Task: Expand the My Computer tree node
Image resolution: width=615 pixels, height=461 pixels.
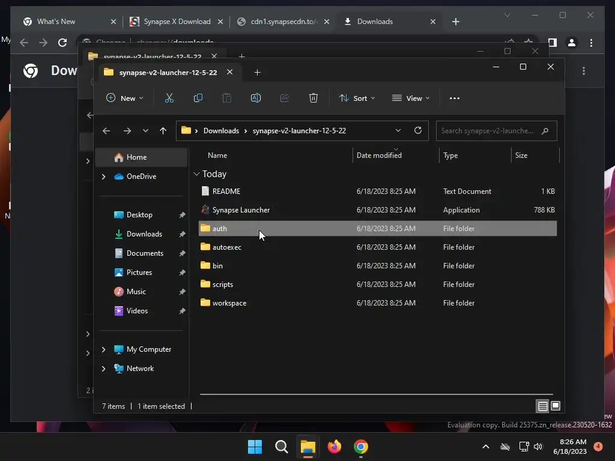Action: pos(103,349)
